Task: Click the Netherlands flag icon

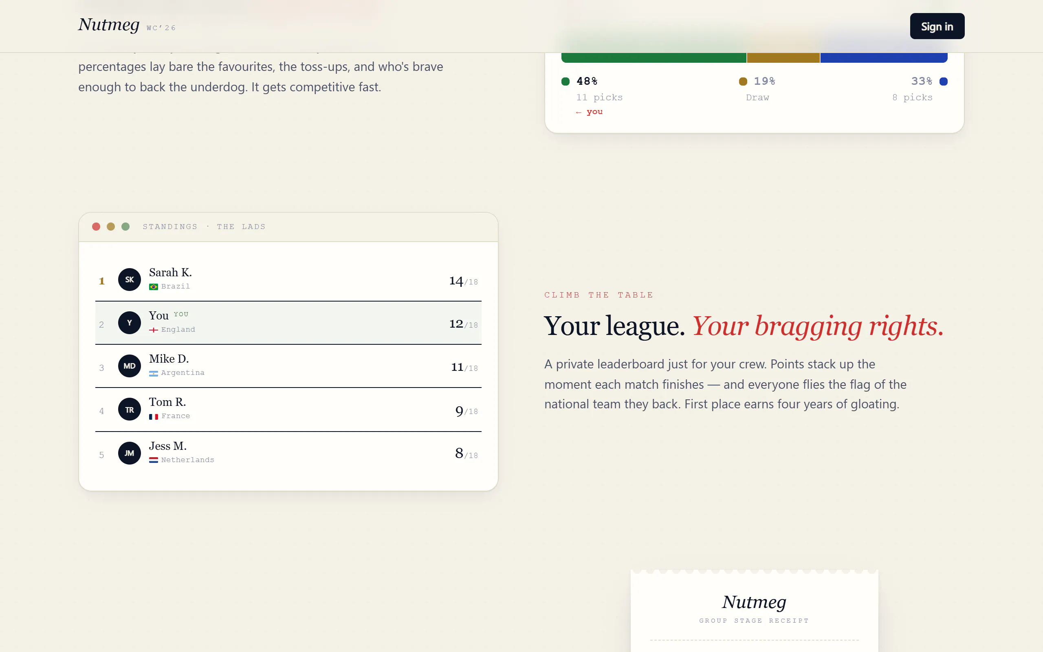Action: (154, 460)
